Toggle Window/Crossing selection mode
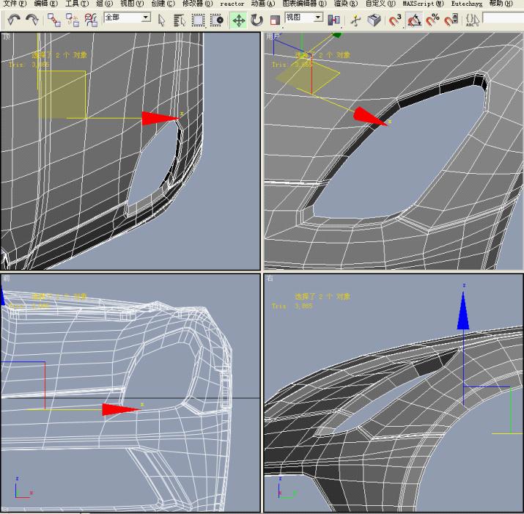 click(217, 20)
